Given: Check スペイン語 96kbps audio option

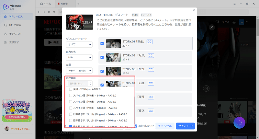Looking at the screenshot, I should [x=71, y=102].
